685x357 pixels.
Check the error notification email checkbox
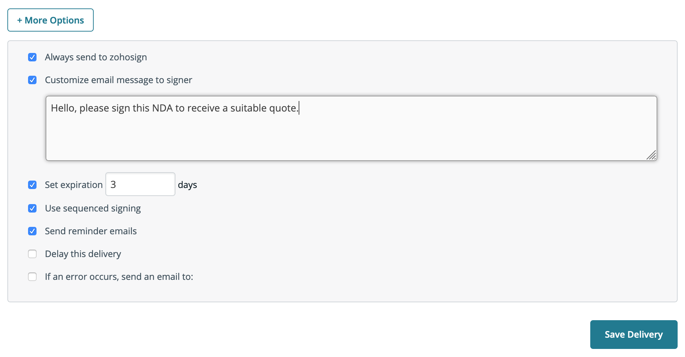pos(32,277)
